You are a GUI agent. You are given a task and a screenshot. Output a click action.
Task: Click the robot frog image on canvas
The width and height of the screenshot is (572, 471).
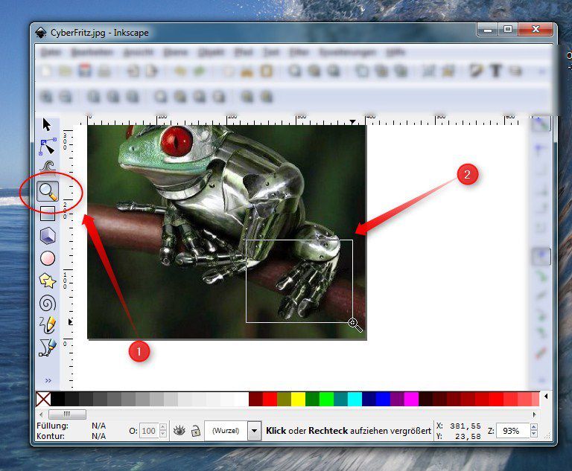pyautogui.click(x=227, y=232)
